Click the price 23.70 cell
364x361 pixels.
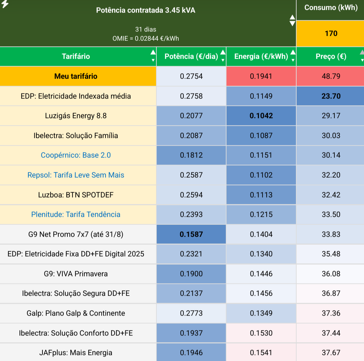pos(331,96)
